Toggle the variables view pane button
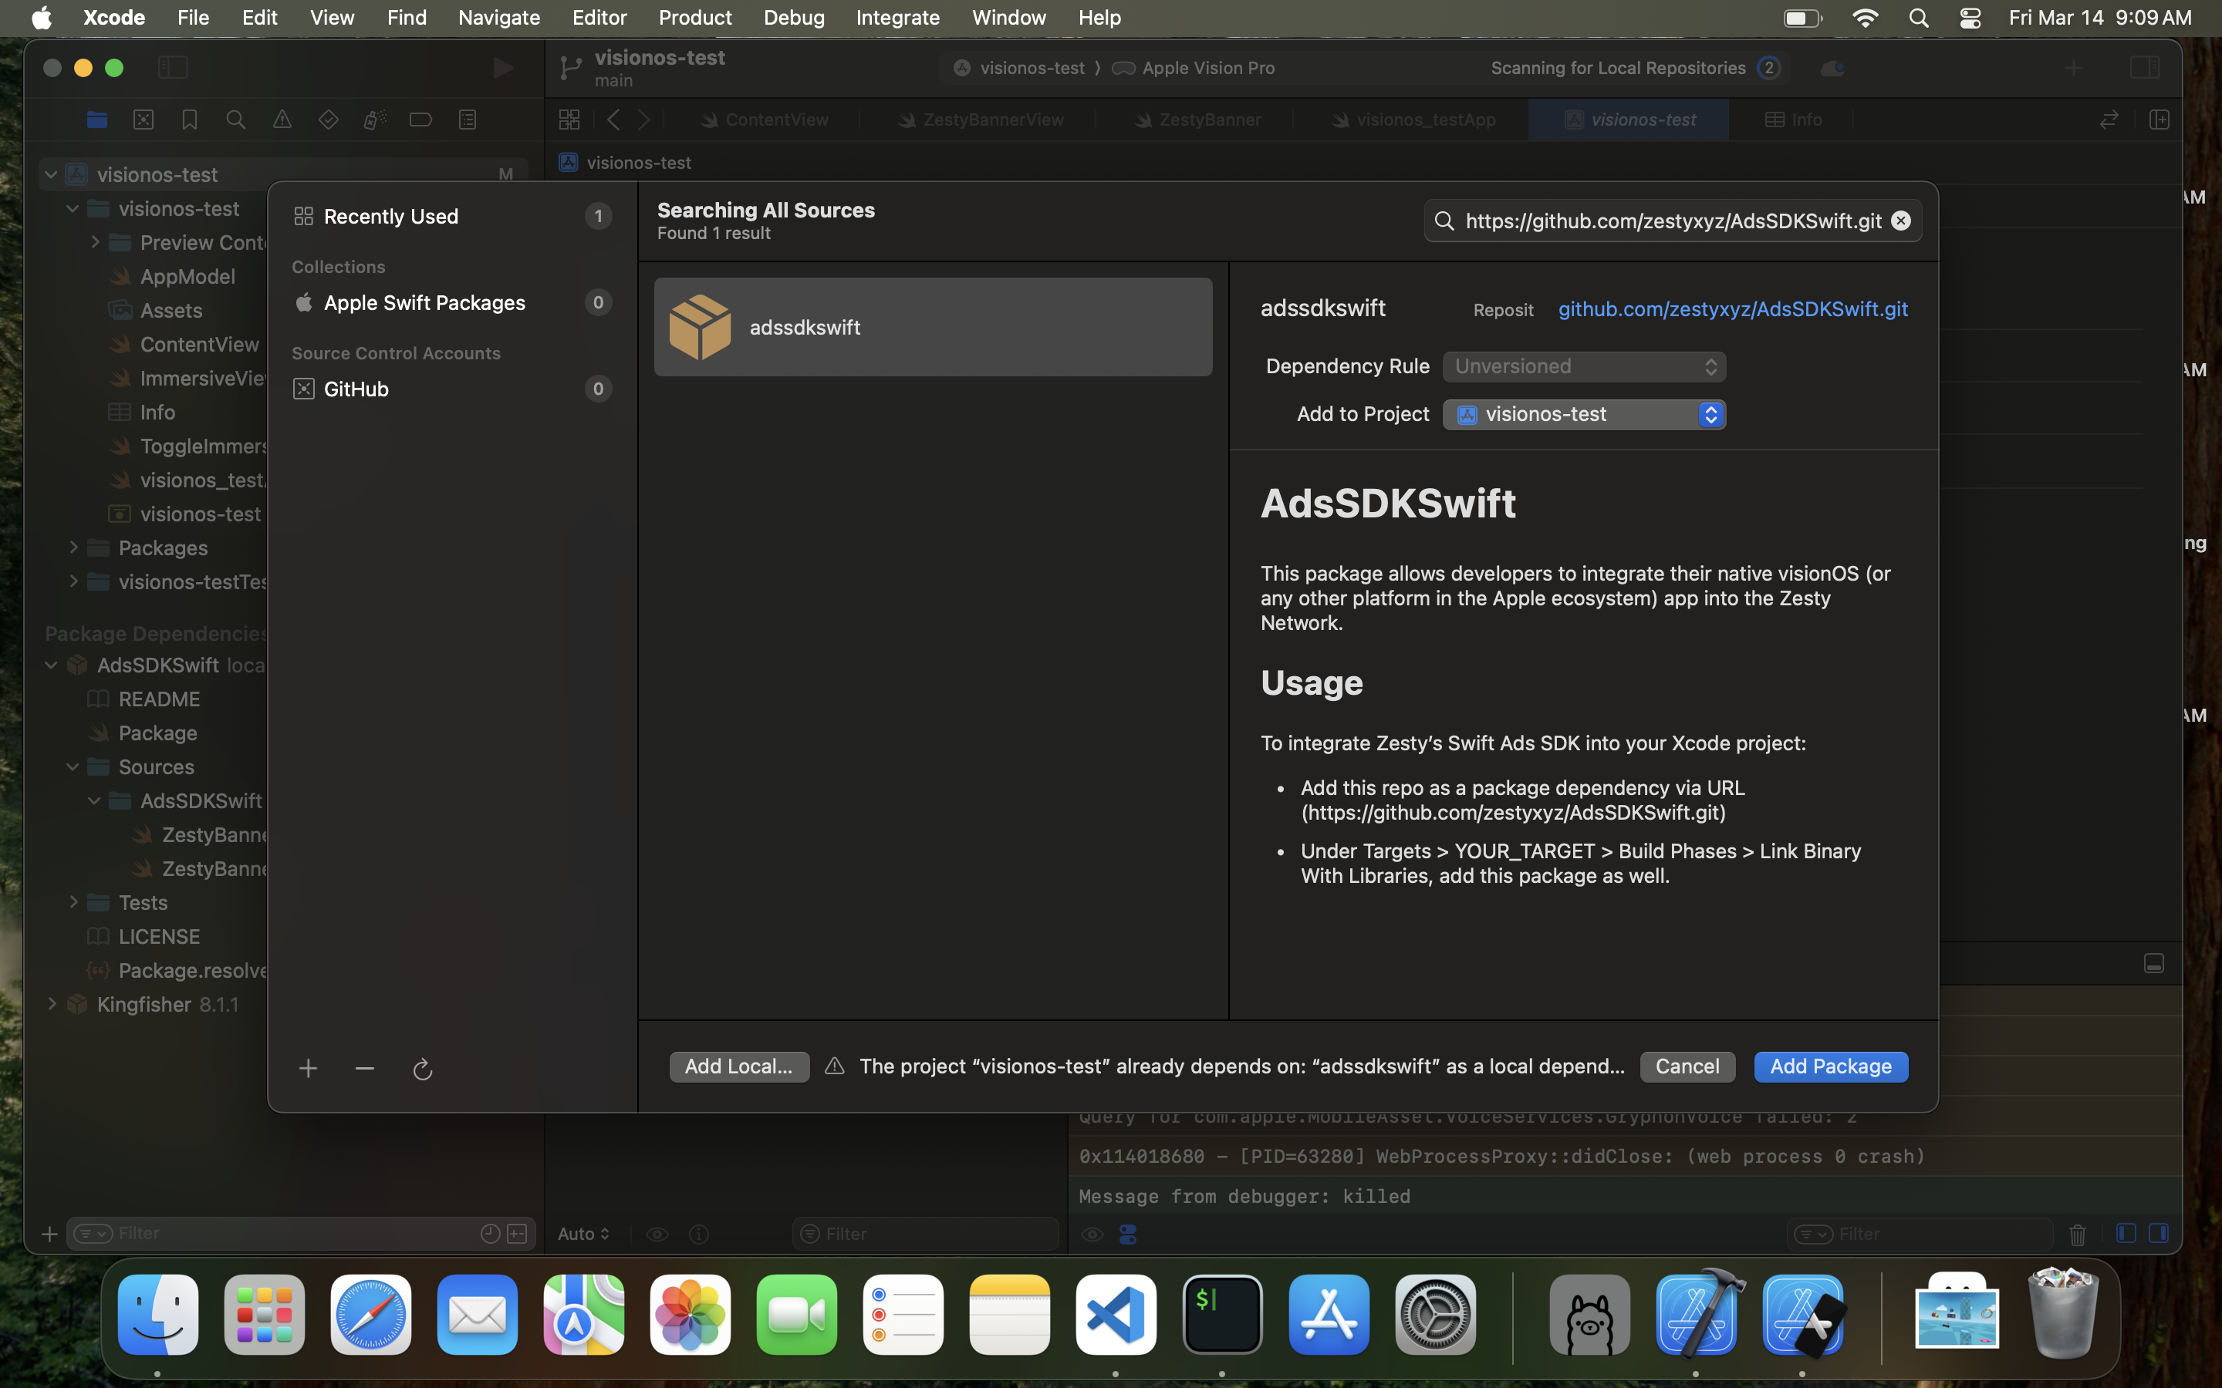The height and width of the screenshot is (1388, 2222). (x=2126, y=1233)
